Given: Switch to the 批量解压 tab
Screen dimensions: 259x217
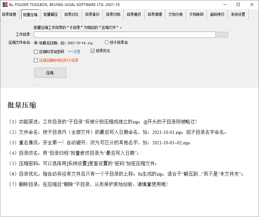Looking at the screenshot, I should coord(51,14).
